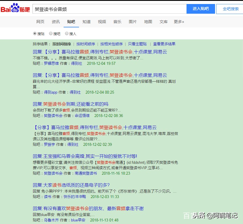The height and width of the screenshot is (224, 243).
Task: Expand the 更多» menu
Action: (x=179, y=21)
